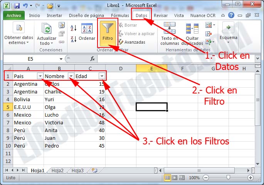This screenshot has width=264, height=185.
Task: Switch to the Hoja2 sheet tab
Action: [x=57, y=170]
